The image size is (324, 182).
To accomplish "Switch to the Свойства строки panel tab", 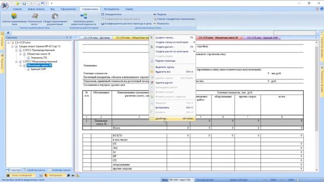I will point(60,170).
